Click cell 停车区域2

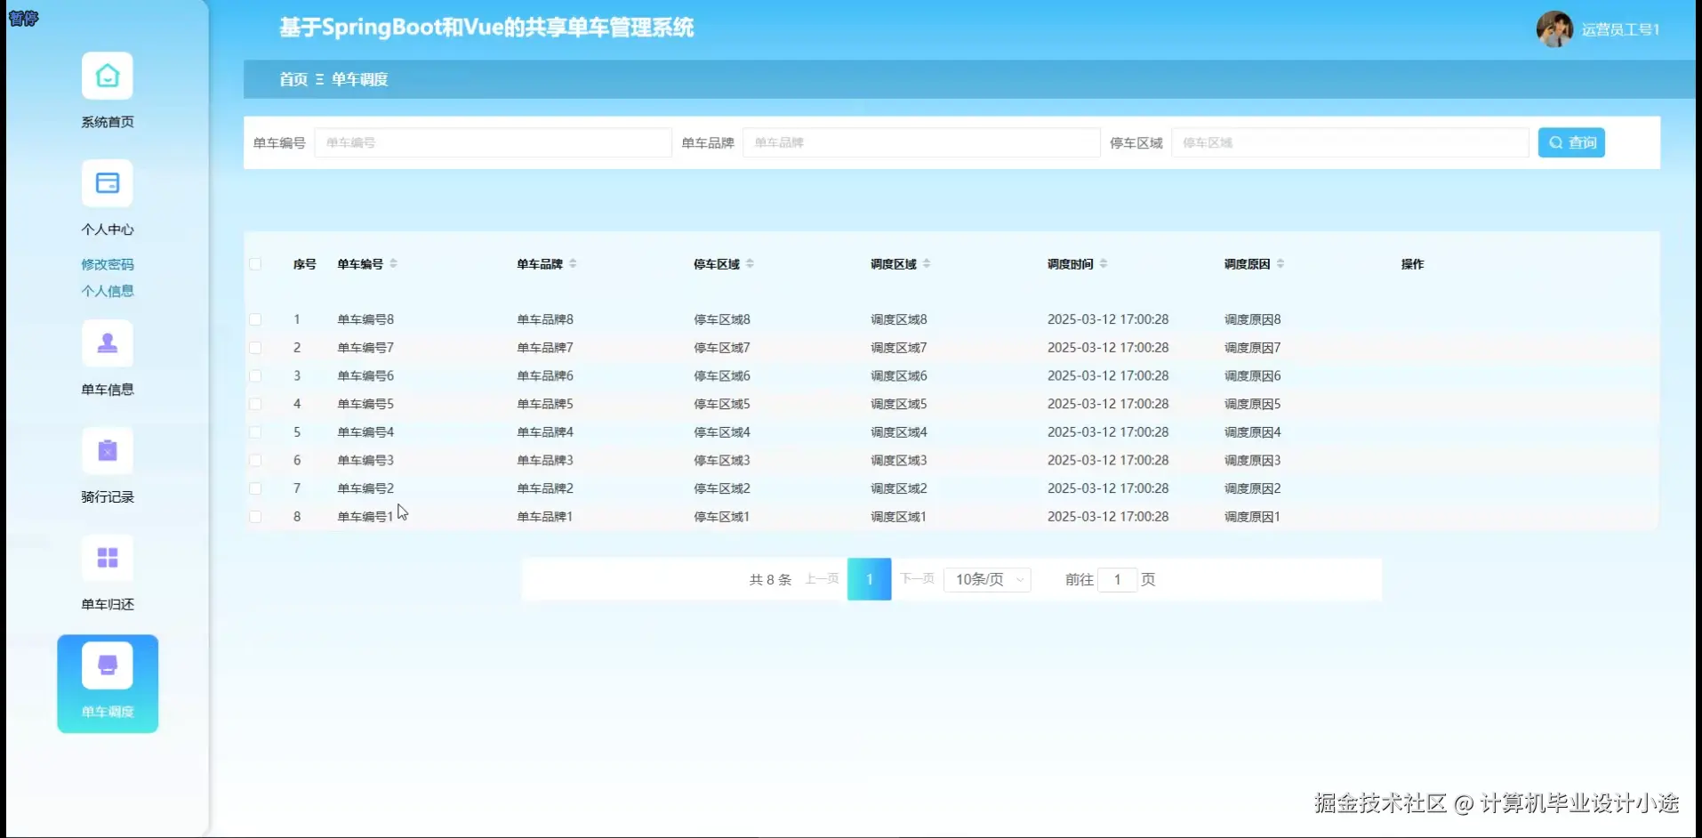(x=722, y=488)
